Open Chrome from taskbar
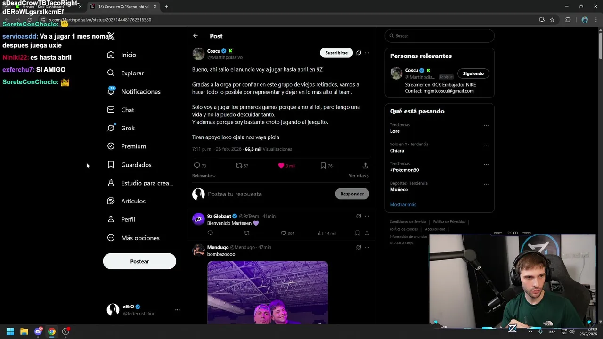The image size is (603, 339). tap(52, 331)
